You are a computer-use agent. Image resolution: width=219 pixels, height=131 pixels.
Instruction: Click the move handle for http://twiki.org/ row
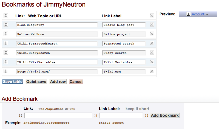click(x=5, y=71)
